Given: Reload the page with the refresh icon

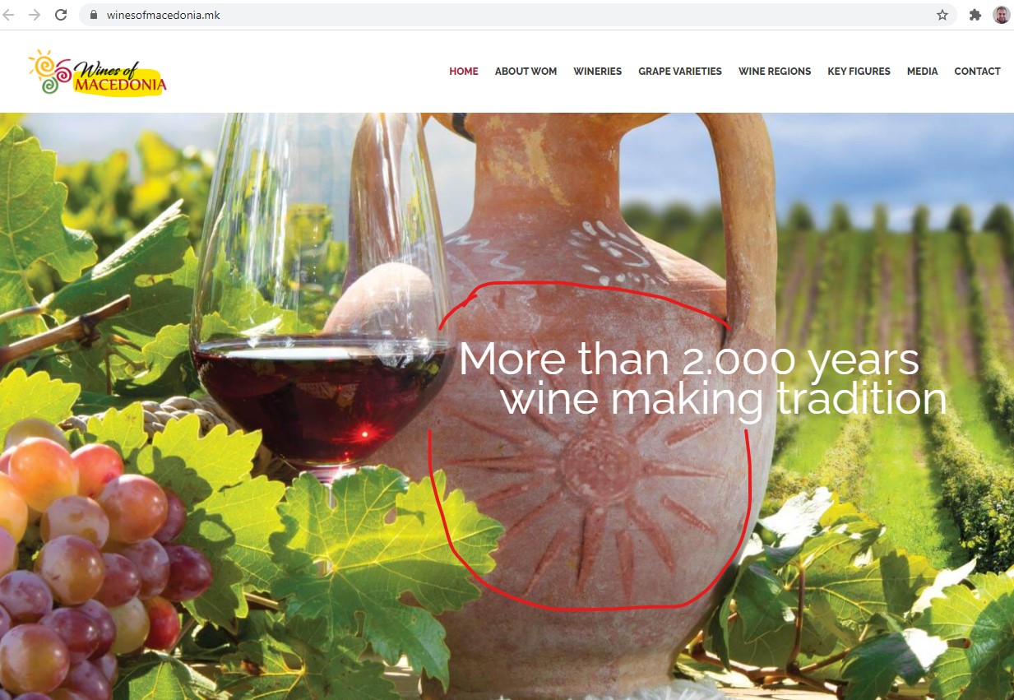Looking at the screenshot, I should (61, 15).
